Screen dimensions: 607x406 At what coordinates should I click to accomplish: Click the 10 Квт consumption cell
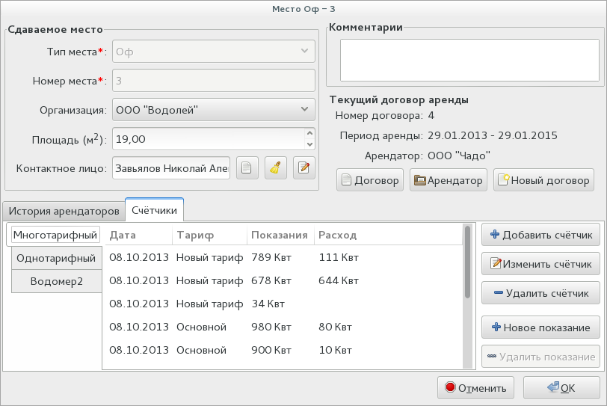(335, 350)
